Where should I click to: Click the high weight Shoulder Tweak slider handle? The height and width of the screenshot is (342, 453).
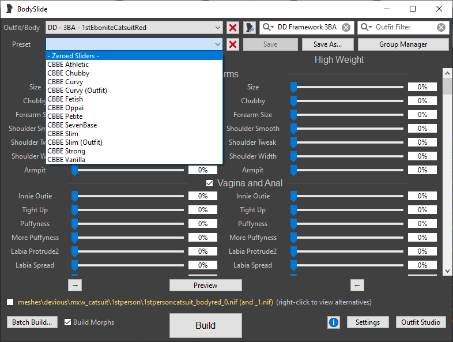pos(293,142)
